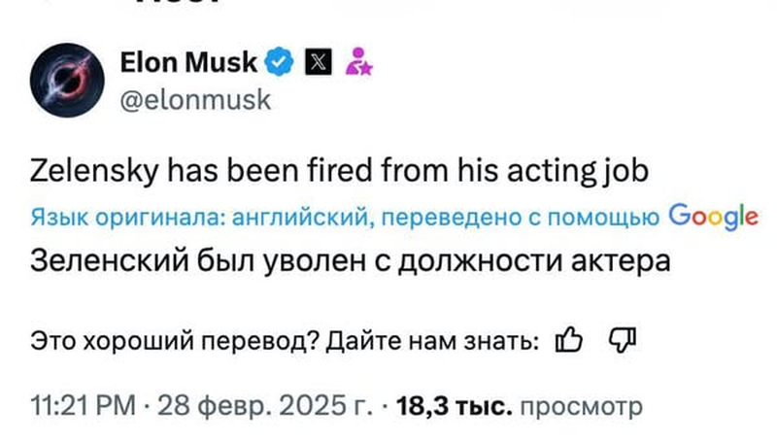Click Elon Musk's black hole profile avatar
Viewport: 777px width, 443px height.
[67, 81]
